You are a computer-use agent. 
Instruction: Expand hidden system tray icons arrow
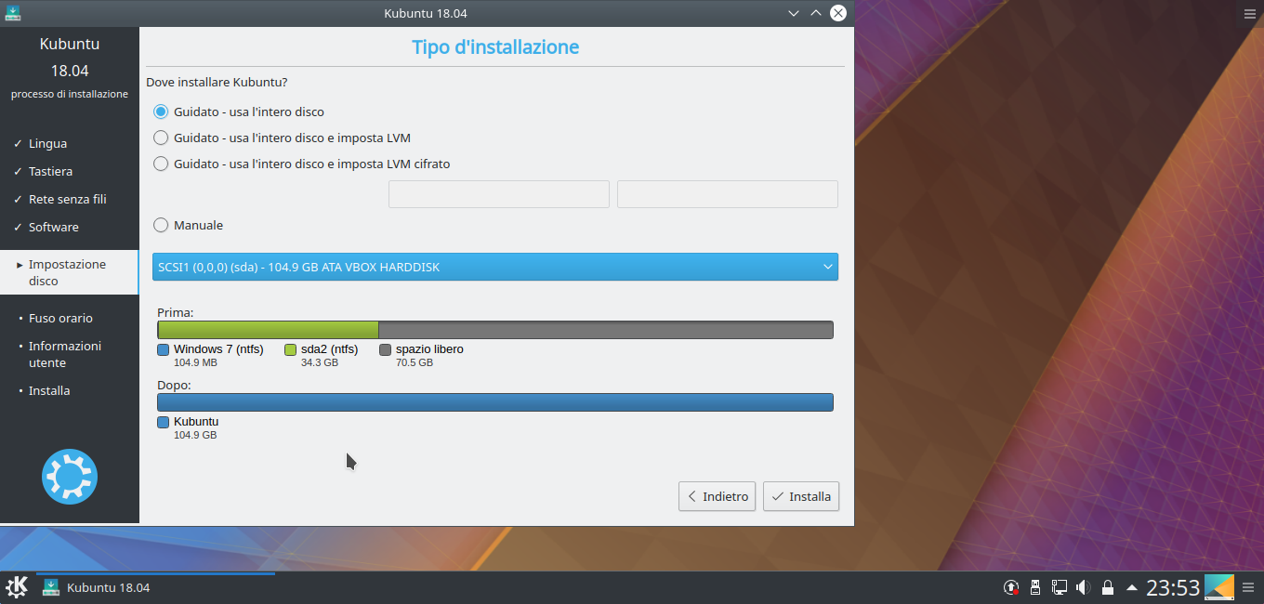click(1131, 587)
